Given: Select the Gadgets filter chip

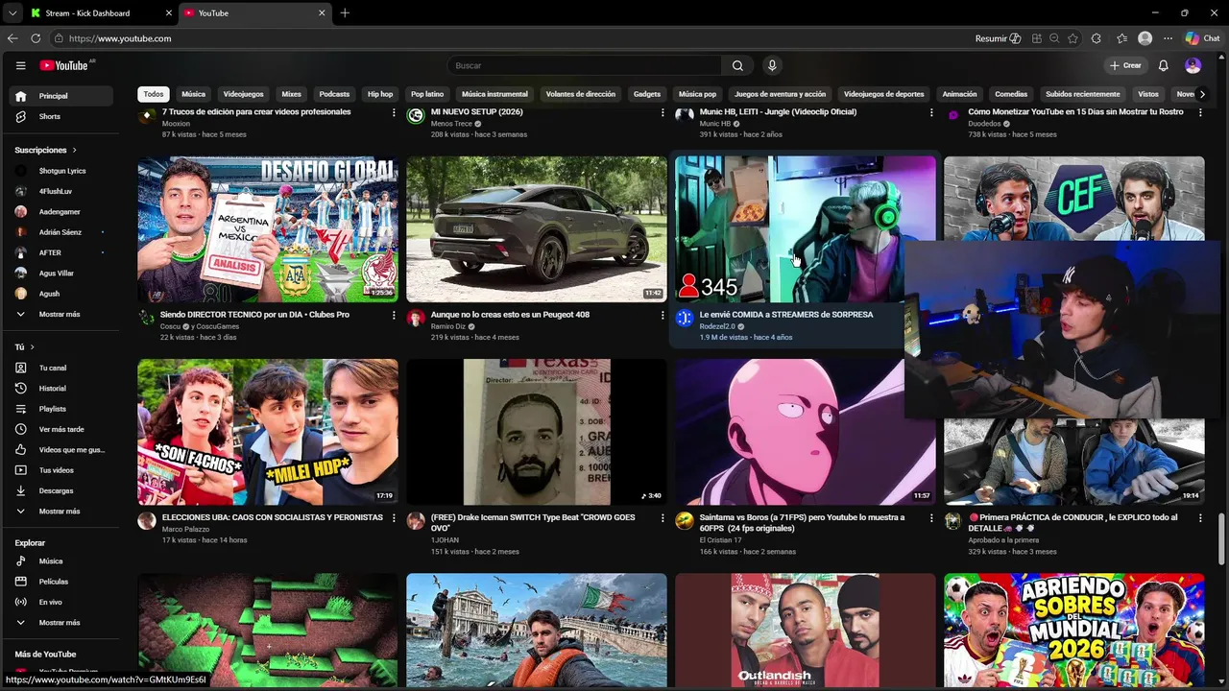Looking at the screenshot, I should (x=647, y=94).
